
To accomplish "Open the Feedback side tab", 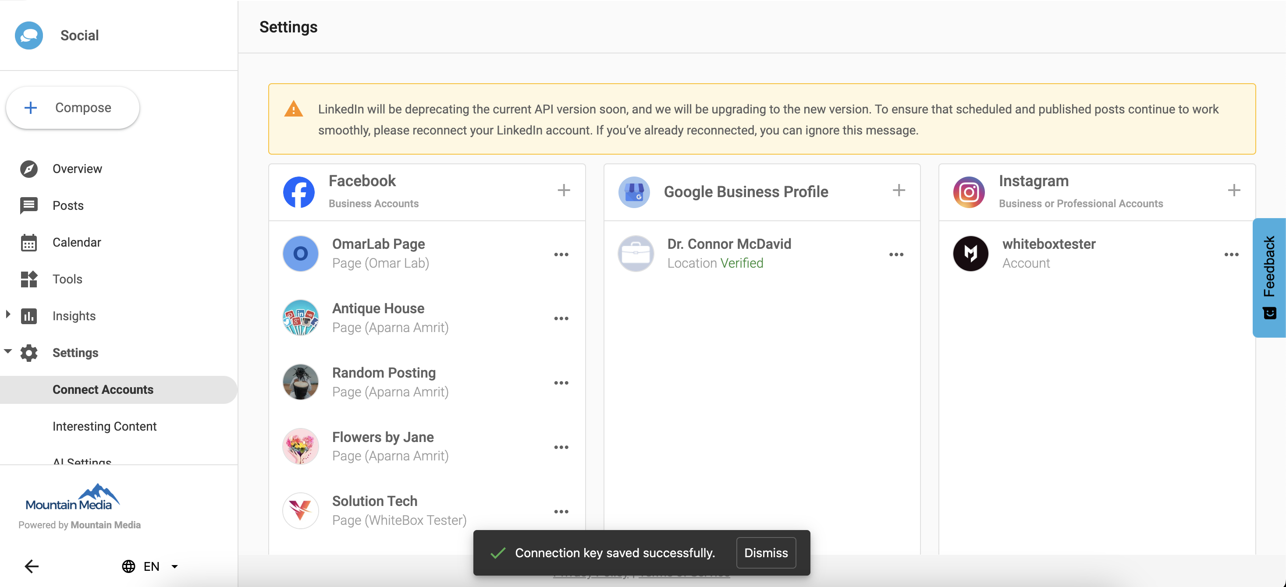I will pyautogui.click(x=1269, y=278).
